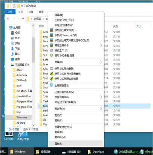
Task: Click the navigation pane scroll-up arrow
Action: [x=33, y=25]
